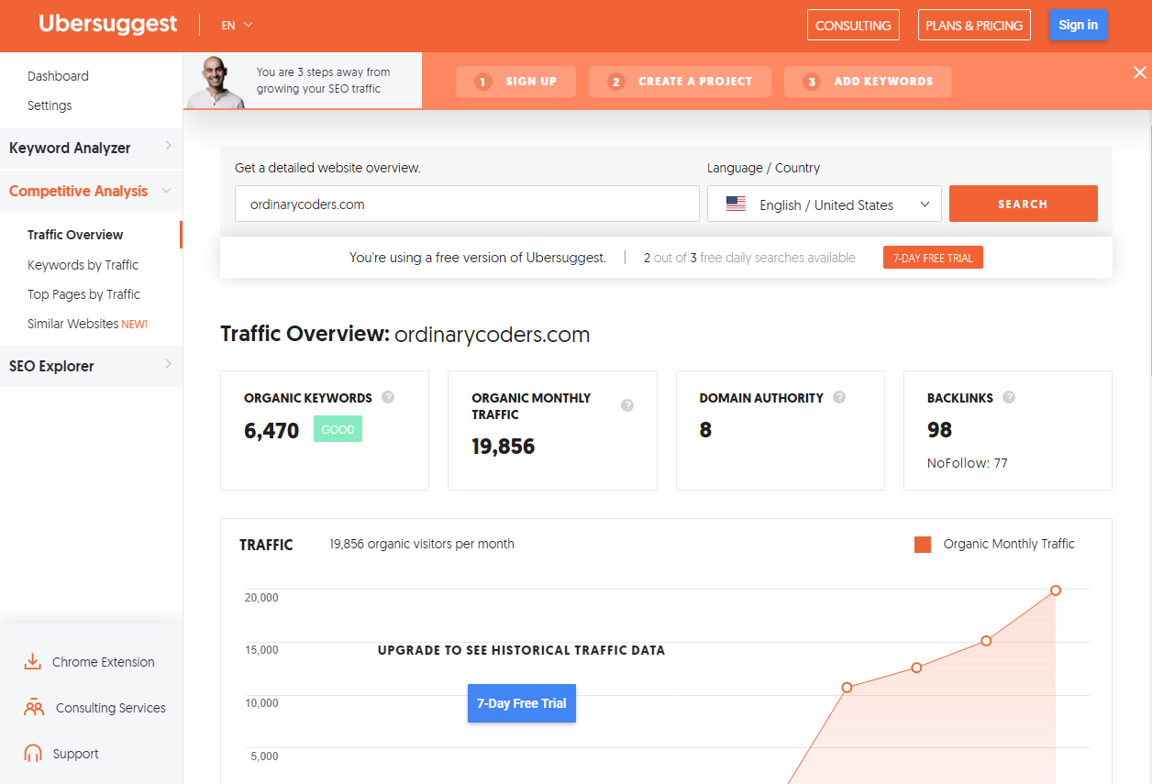Select step 3 ADD KEYWORDS

pyautogui.click(x=868, y=82)
